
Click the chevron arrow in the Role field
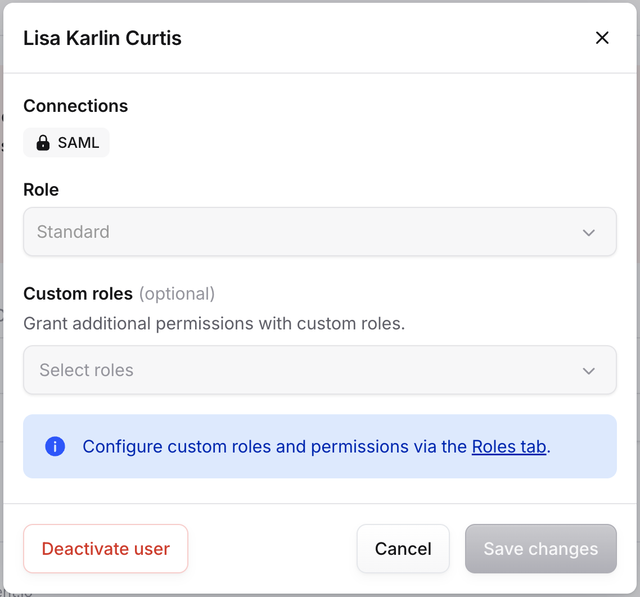point(589,232)
